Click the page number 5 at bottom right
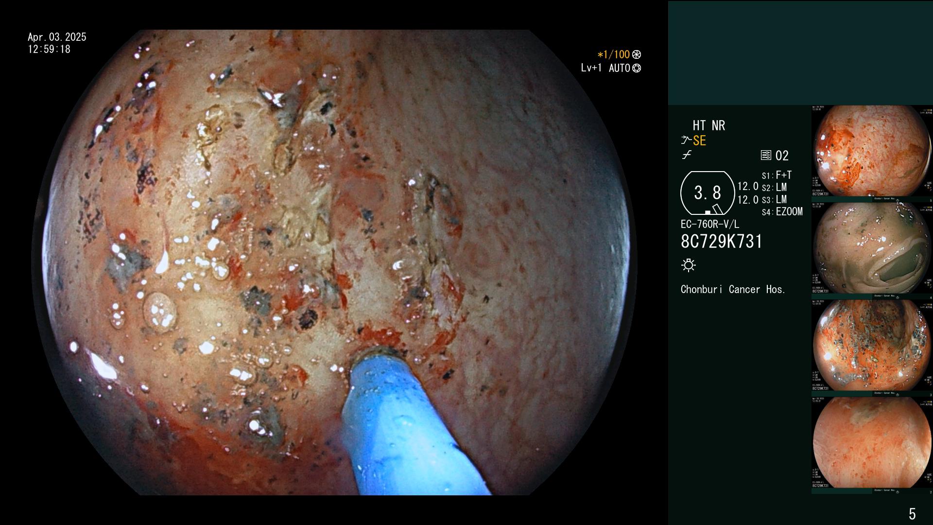This screenshot has width=933, height=525. 912,514
